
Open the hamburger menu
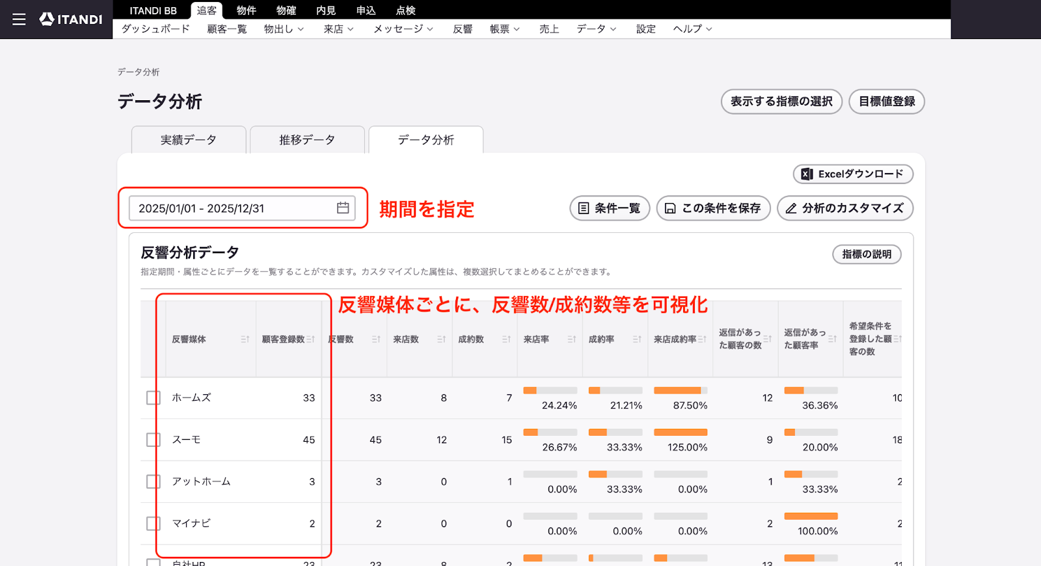pos(19,20)
